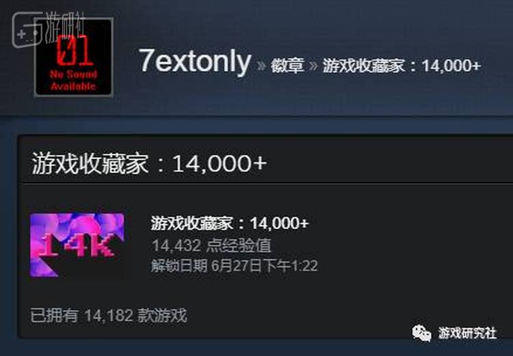Go to the 徽章 breadcrumb link
Image resolution: width=513 pixels, height=356 pixels.
pyautogui.click(x=287, y=66)
